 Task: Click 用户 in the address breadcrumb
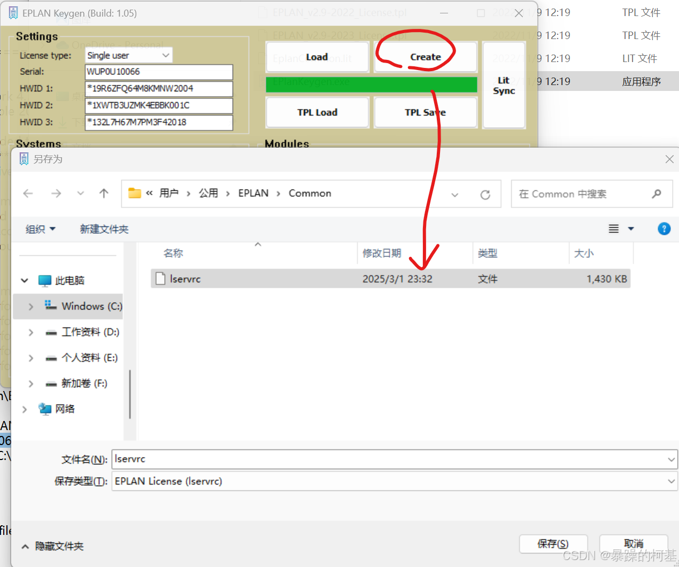169,193
